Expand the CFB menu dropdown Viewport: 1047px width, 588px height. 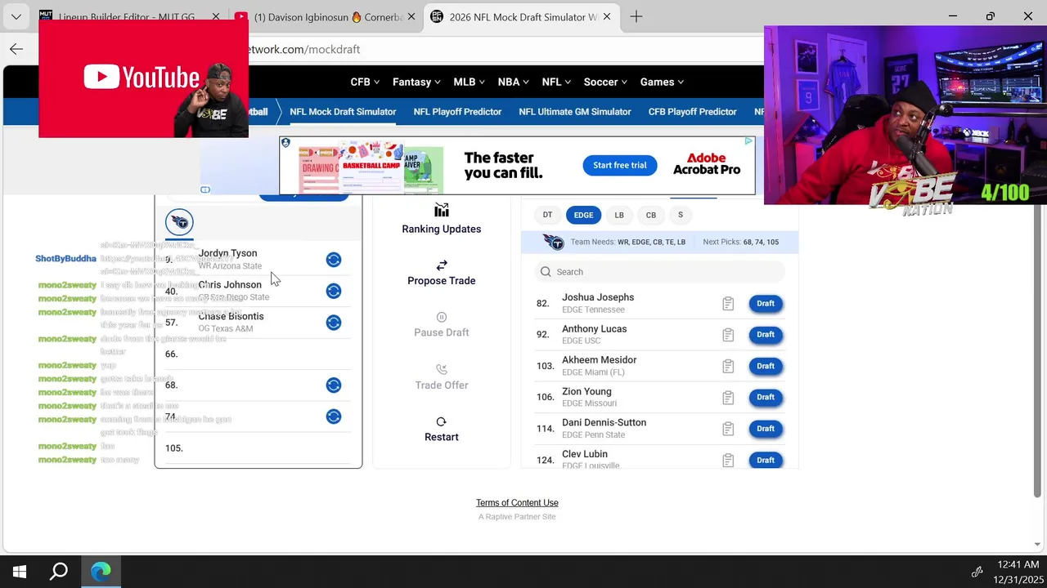pyautogui.click(x=365, y=82)
